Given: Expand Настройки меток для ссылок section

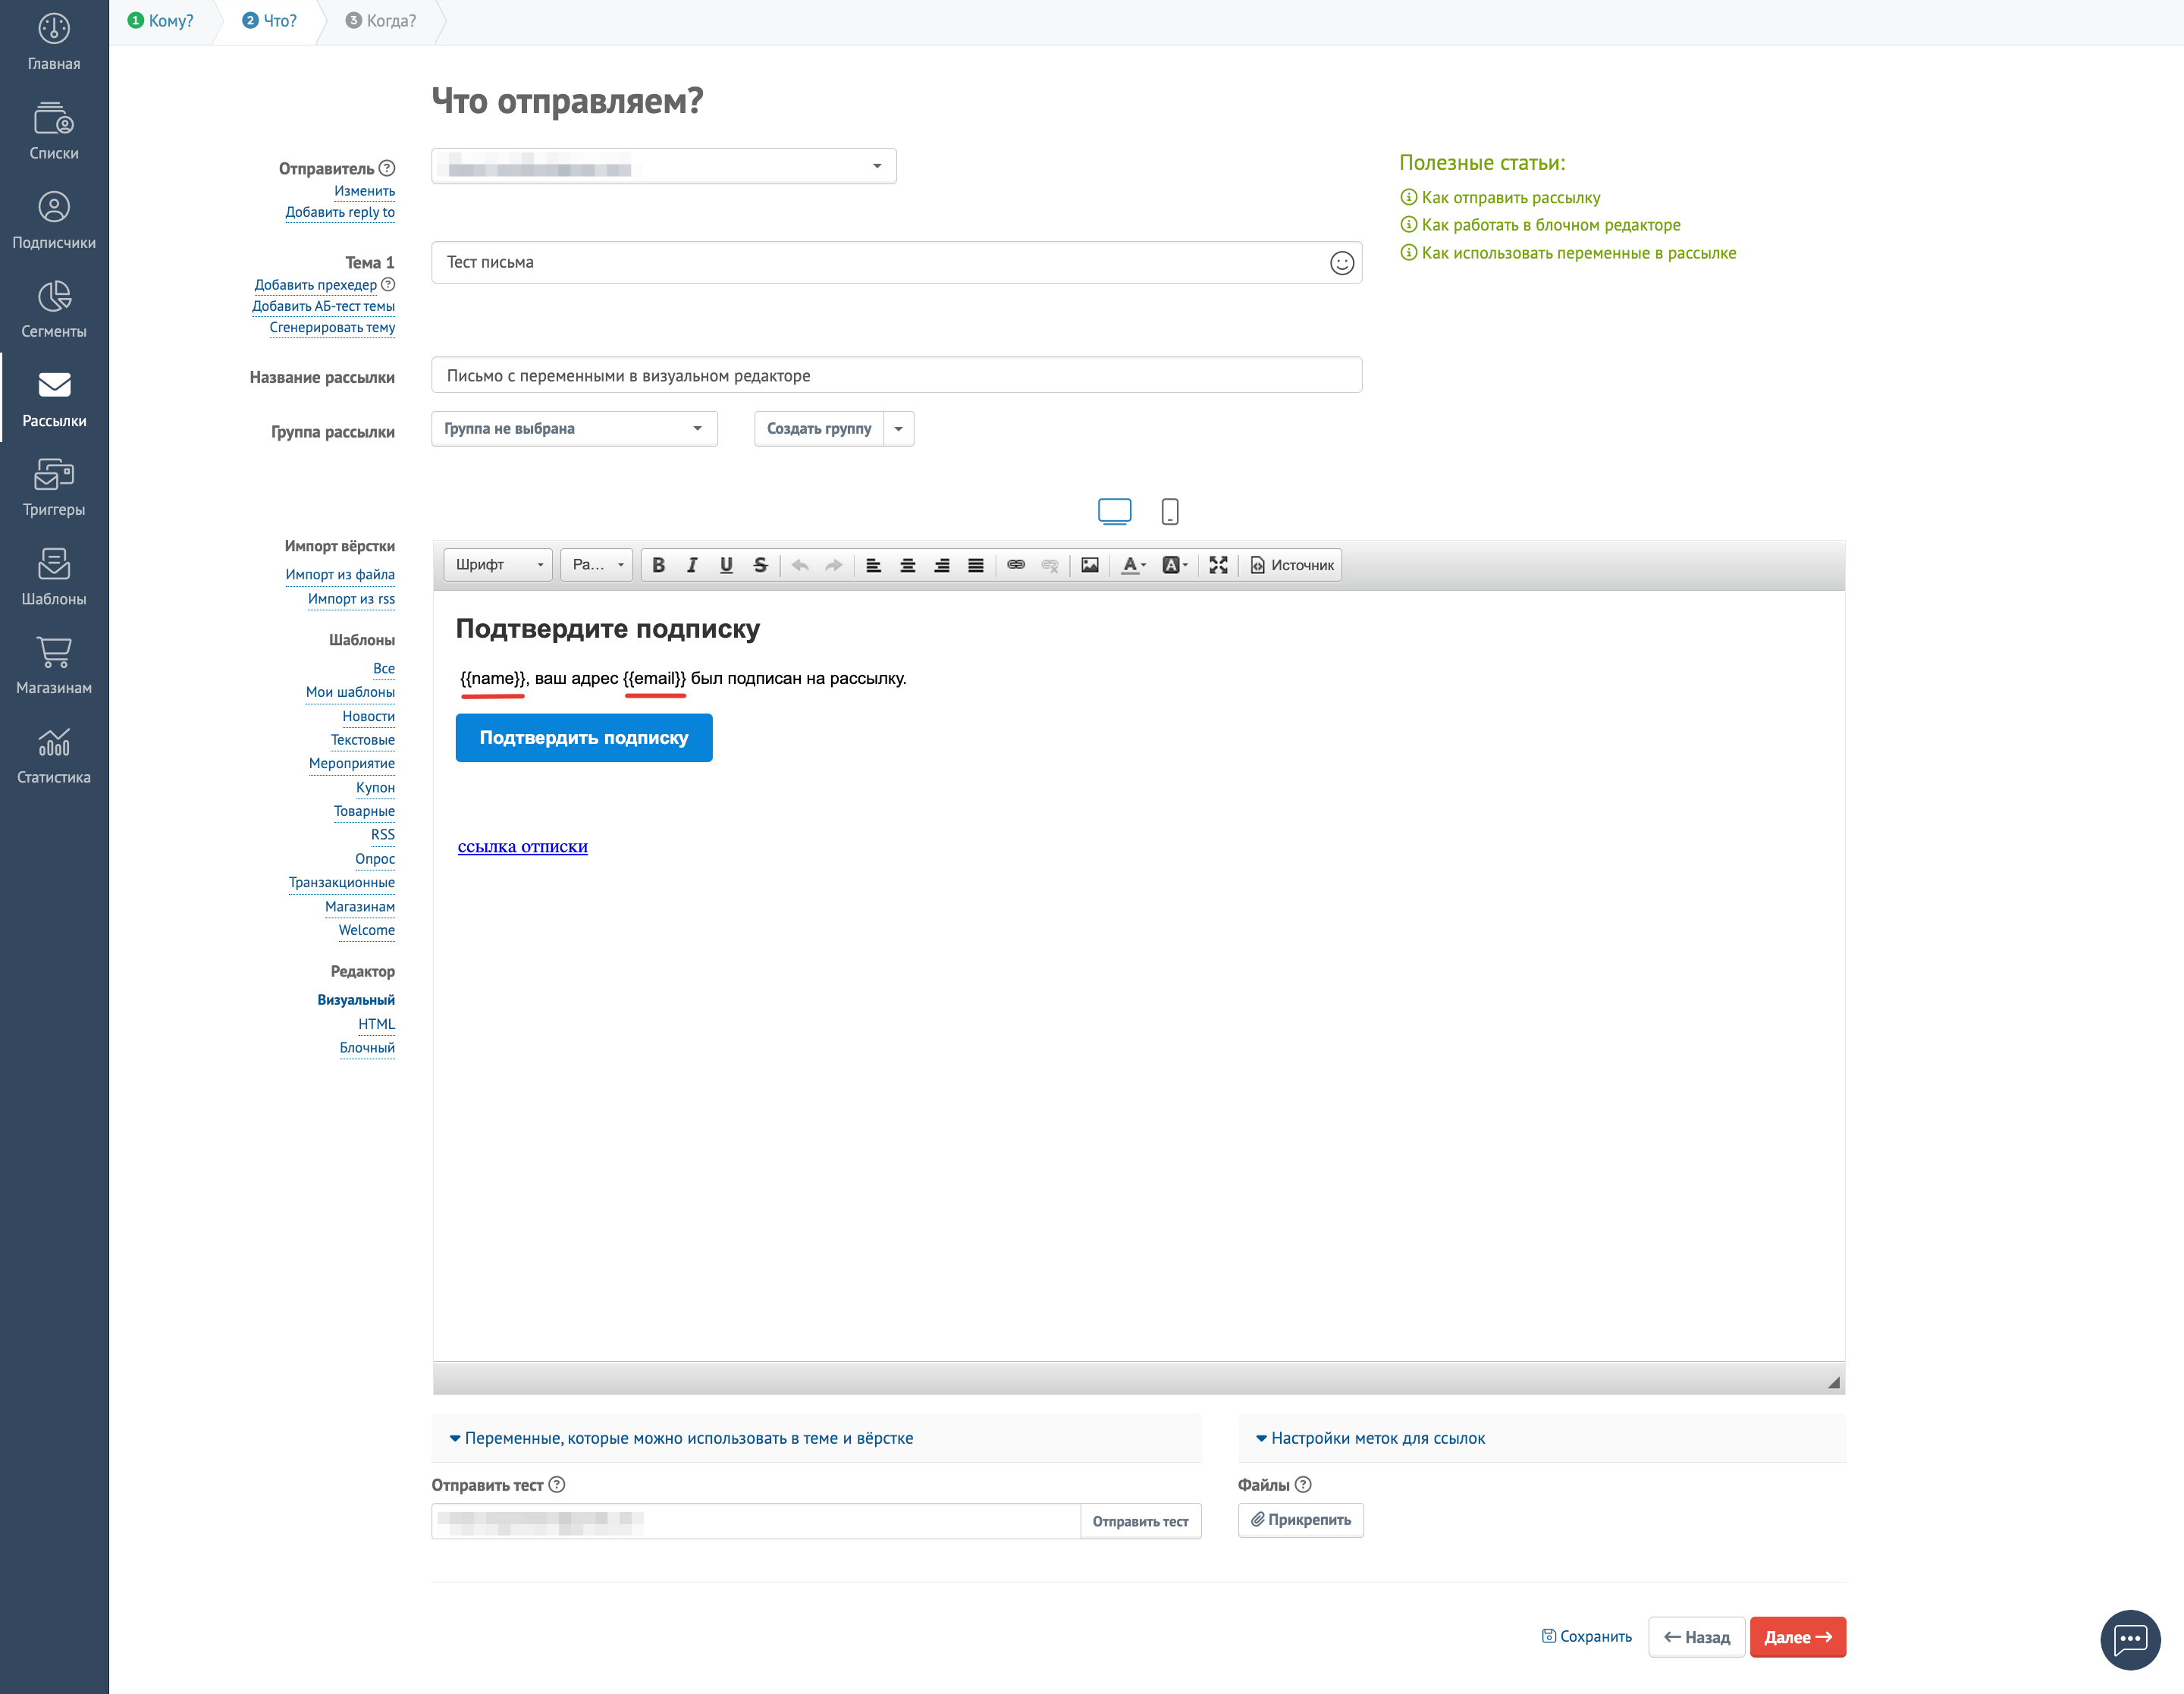Looking at the screenshot, I should pyautogui.click(x=1370, y=1438).
